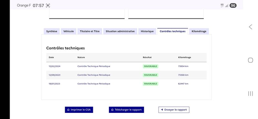The width and height of the screenshot is (258, 119).
Task: Click the 73300 km mileage value
Action: point(183,75)
